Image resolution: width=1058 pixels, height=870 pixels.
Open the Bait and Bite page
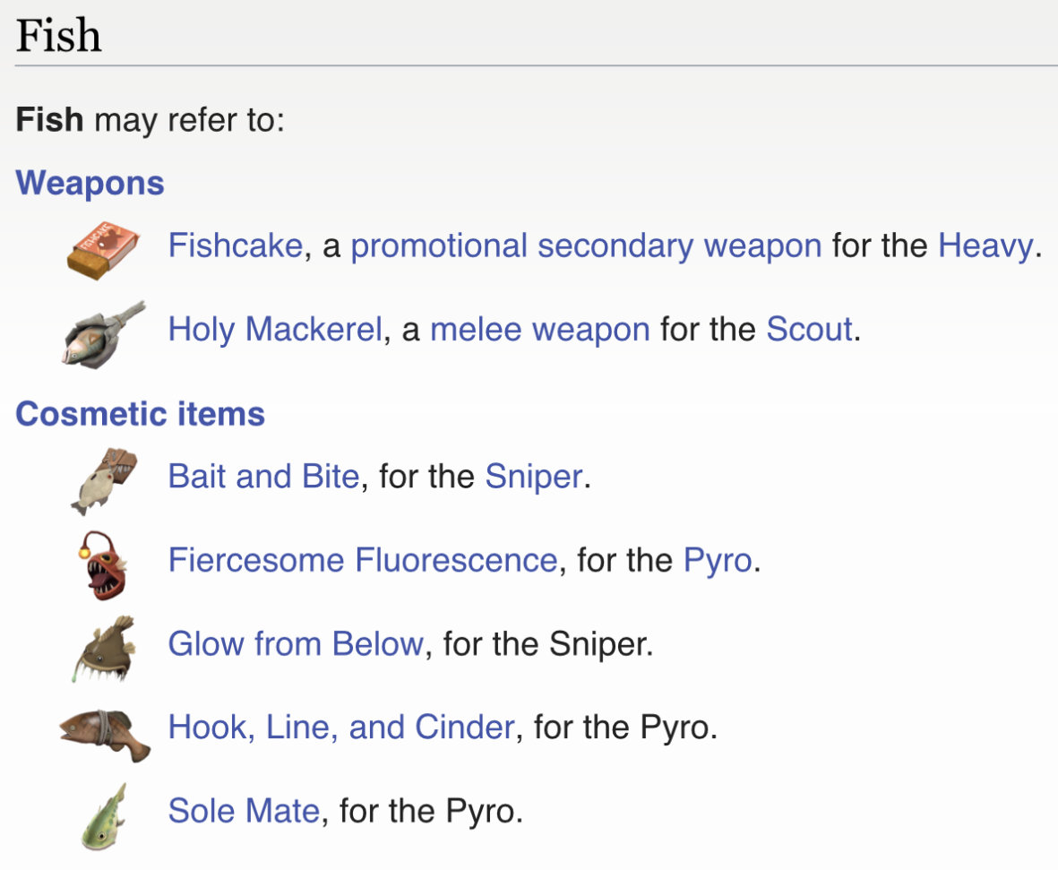[263, 476]
